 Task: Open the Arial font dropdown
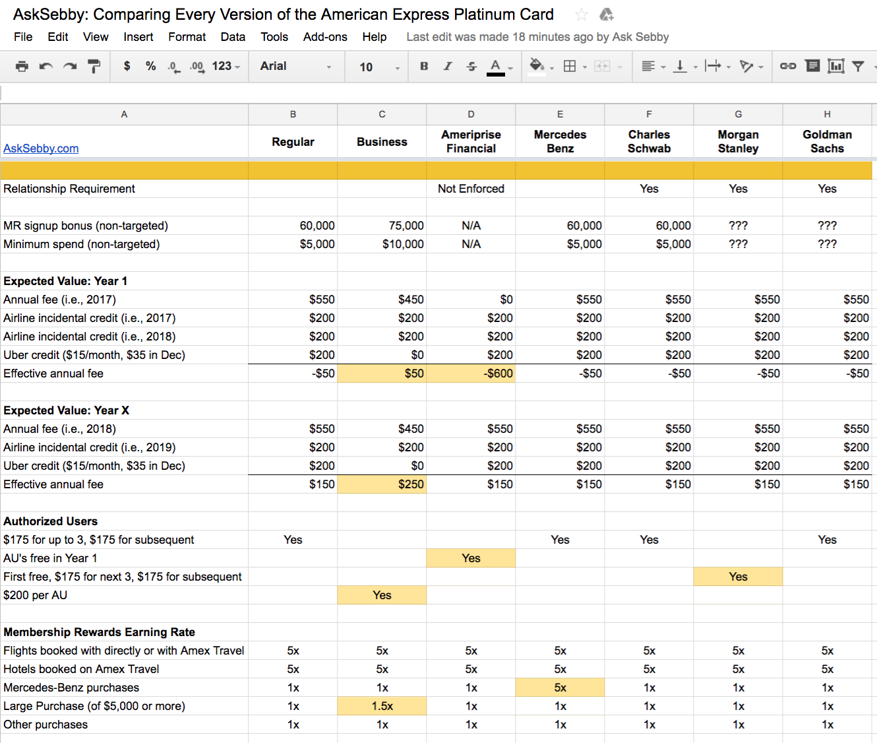click(x=295, y=66)
